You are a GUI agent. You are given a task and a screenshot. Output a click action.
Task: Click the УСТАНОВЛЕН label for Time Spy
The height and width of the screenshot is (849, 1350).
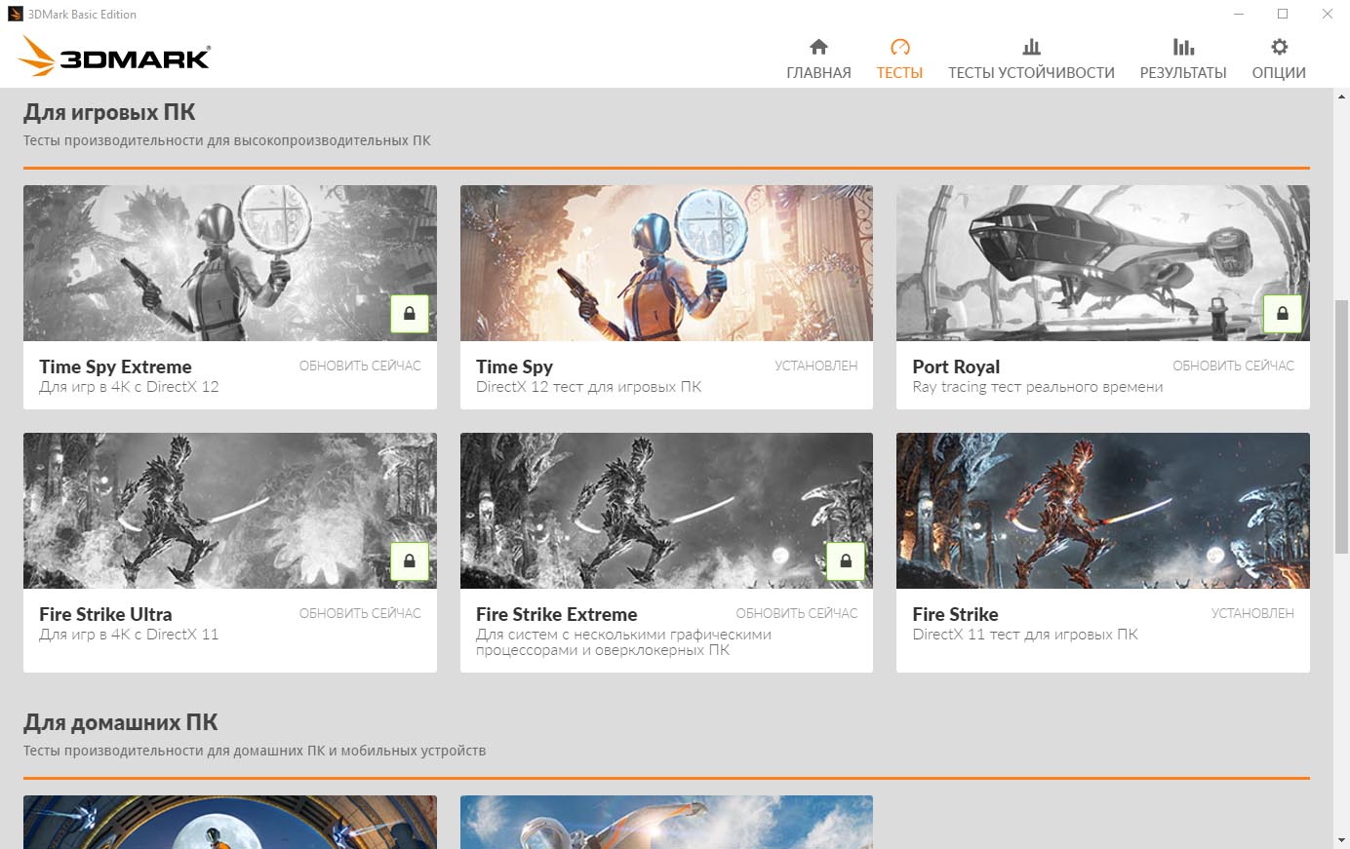pyautogui.click(x=816, y=366)
